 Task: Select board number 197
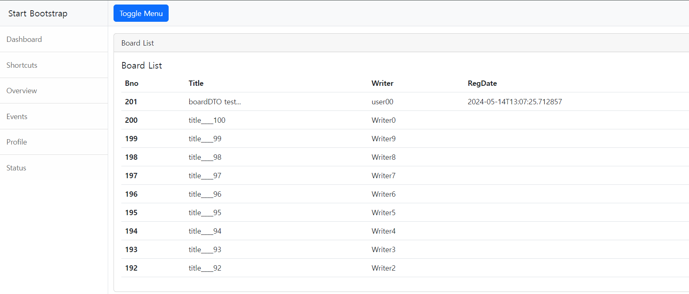(131, 176)
